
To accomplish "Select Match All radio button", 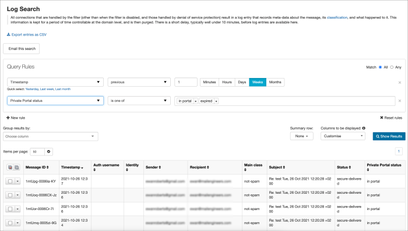I will coord(380,67).
